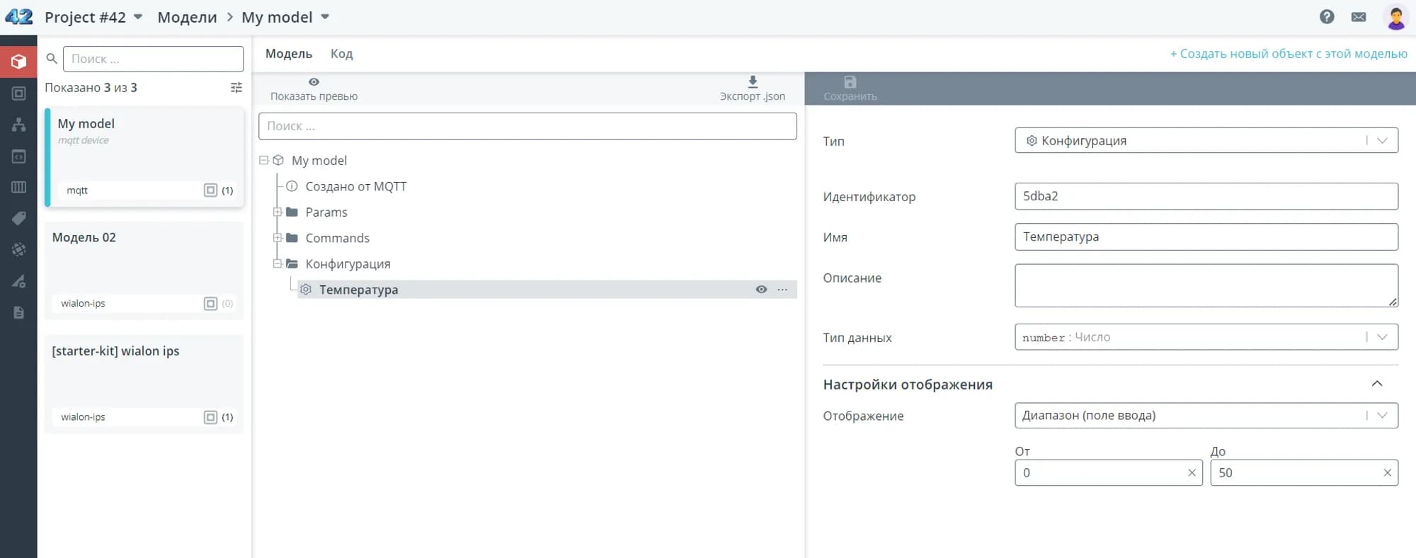
Task: Collapse the Настройки отображения section
Action: click(1376, 384)
